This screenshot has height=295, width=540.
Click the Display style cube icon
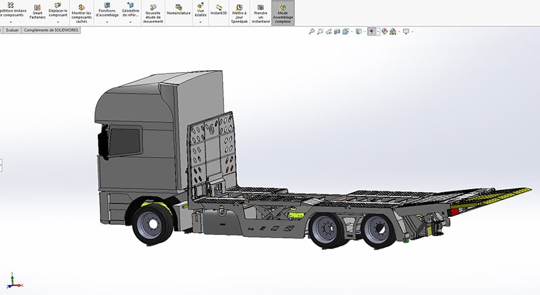click(358, 32)
